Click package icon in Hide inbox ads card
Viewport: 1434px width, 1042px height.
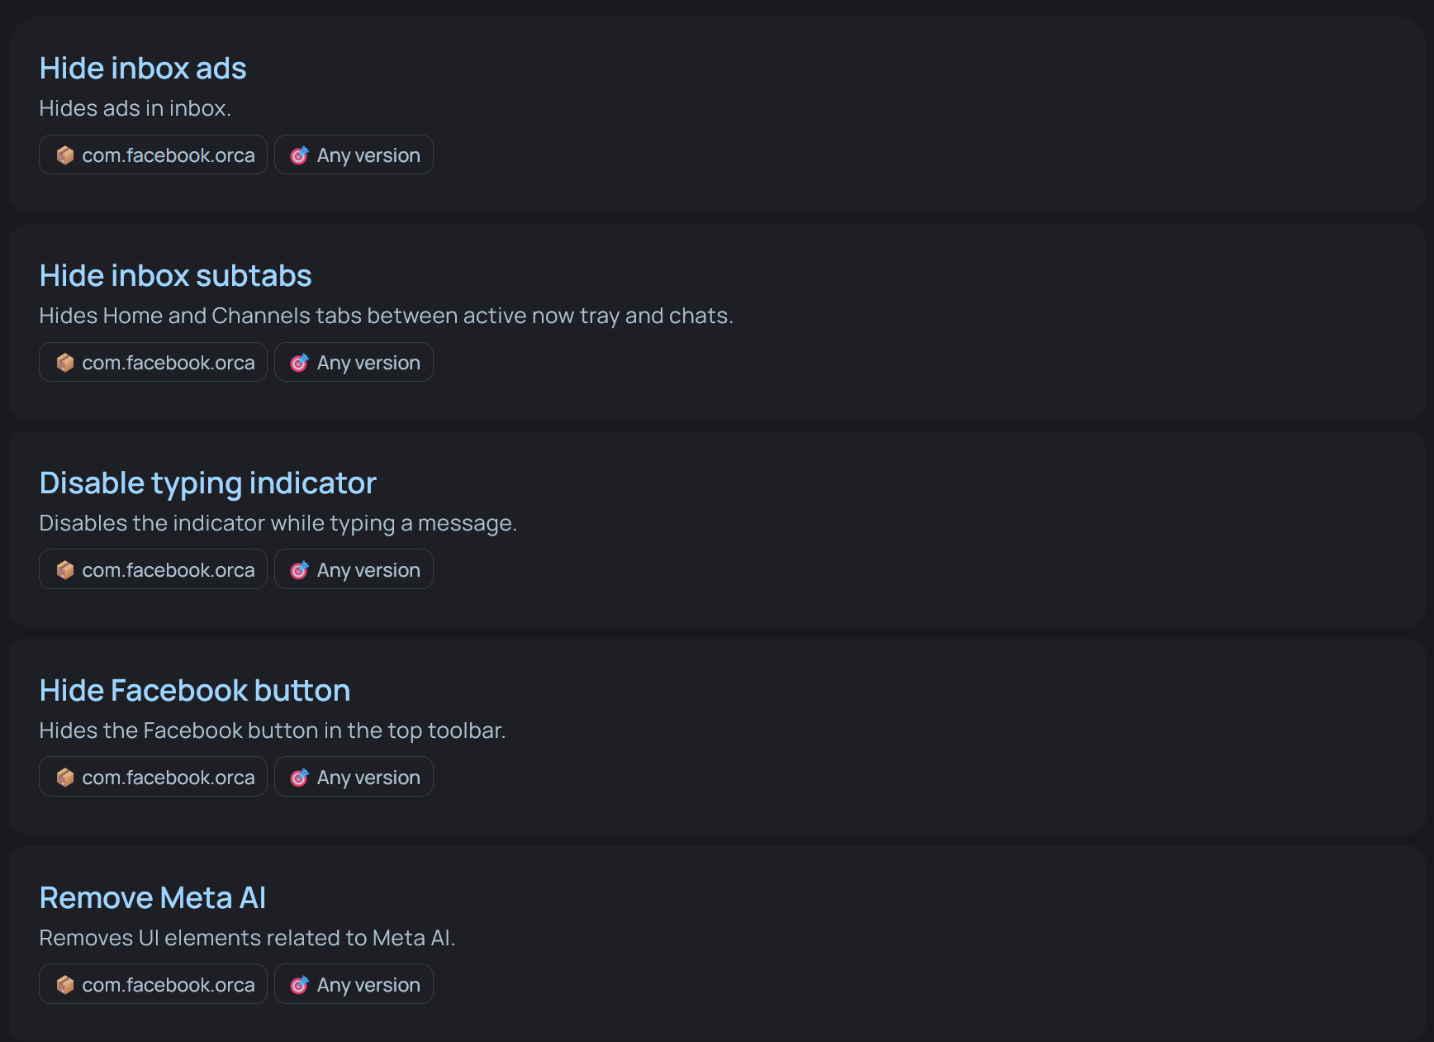65,155
